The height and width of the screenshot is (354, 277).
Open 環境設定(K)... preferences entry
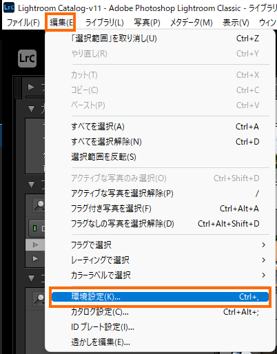(x=160, y=297)
